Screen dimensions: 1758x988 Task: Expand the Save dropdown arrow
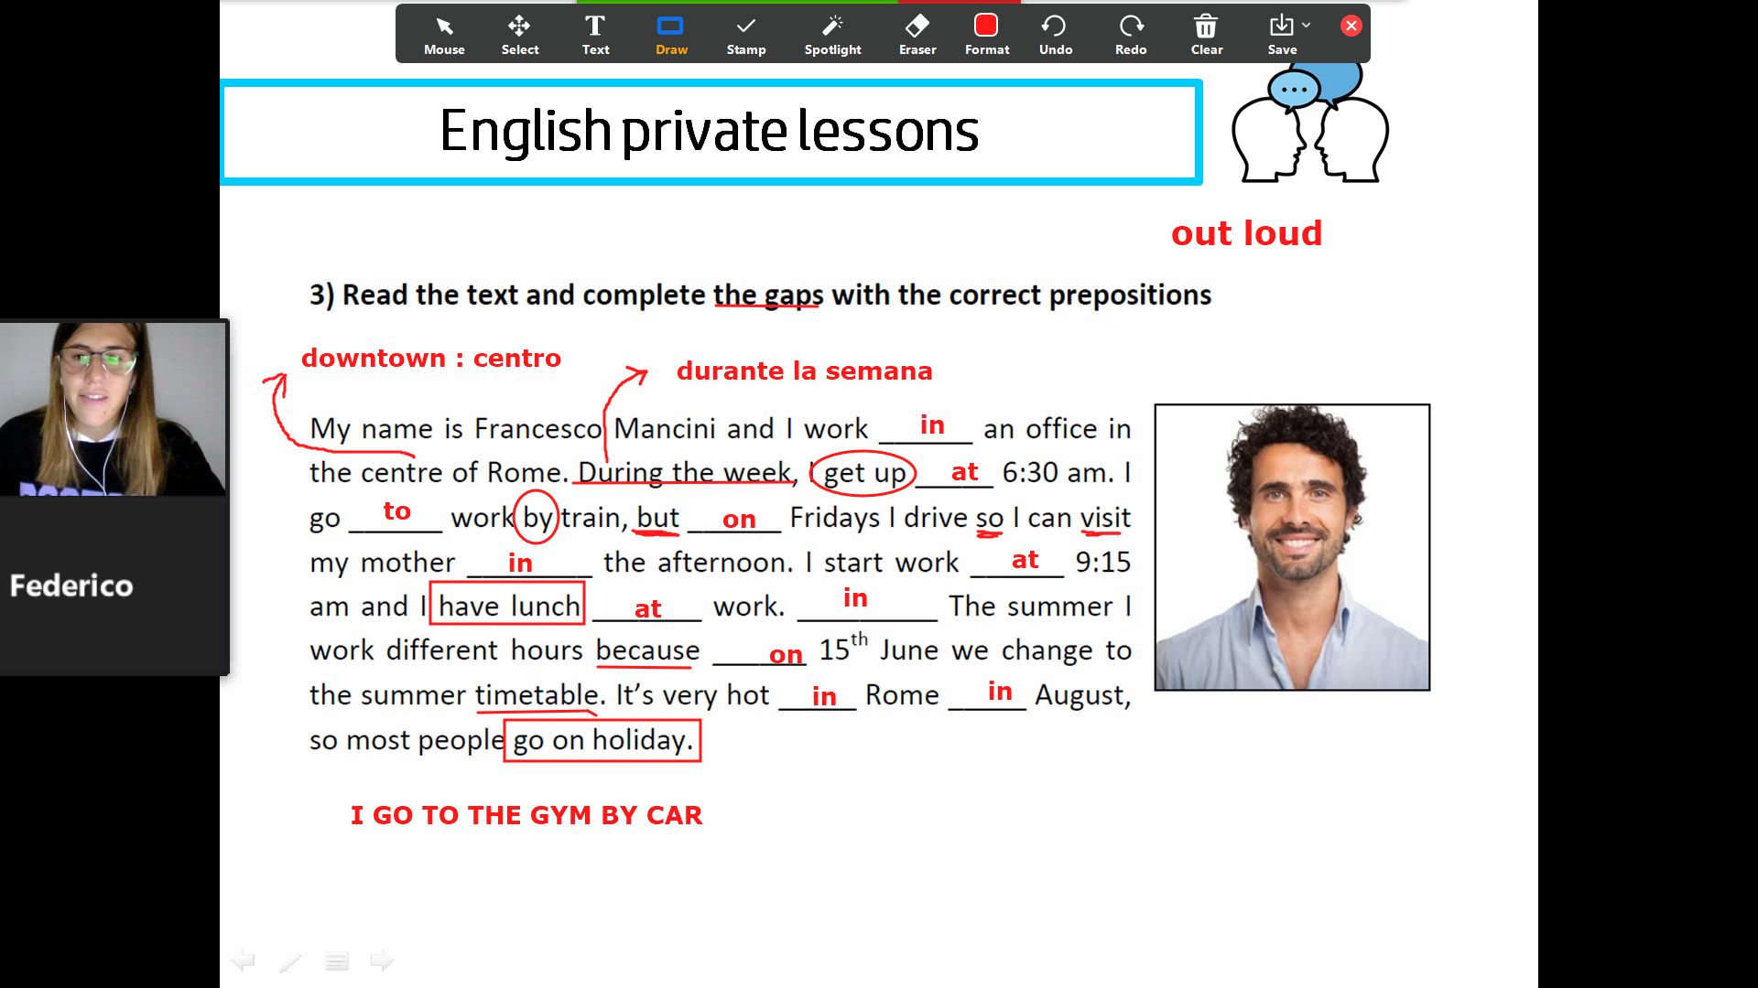[1307, 26]
